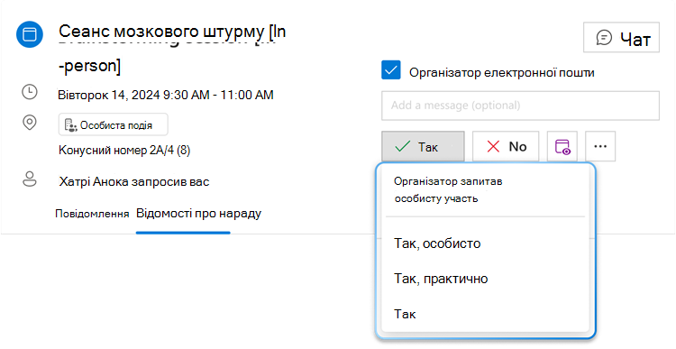Open the Чат conversation button
Image resolution: width=676 pixels, height=349 pixels.
click(621, 38)
